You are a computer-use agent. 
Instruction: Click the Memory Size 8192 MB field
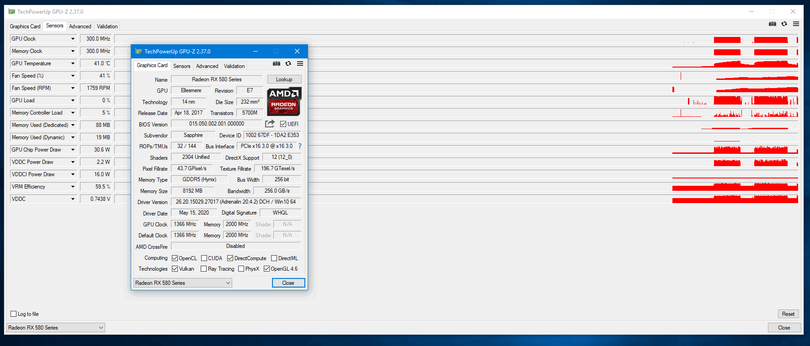coord(192,191)
